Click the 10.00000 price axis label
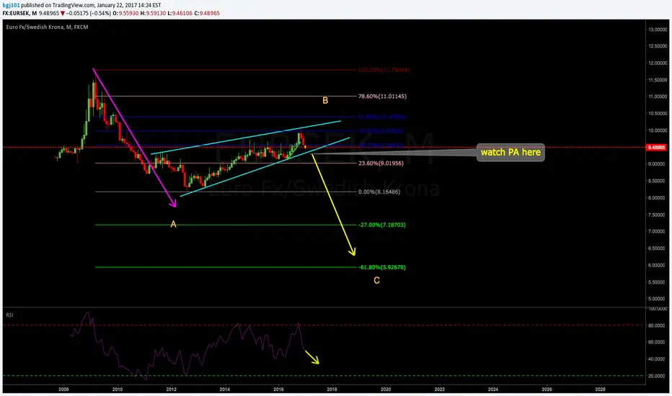This screenshot has height=396, width=672. [658, 130]
